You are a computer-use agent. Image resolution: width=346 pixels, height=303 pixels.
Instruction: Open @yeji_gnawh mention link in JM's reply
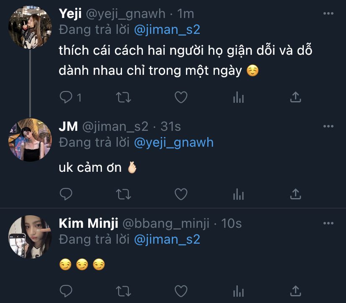coord(173,143)
